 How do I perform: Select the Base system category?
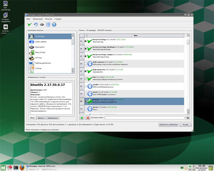point(50,47)
